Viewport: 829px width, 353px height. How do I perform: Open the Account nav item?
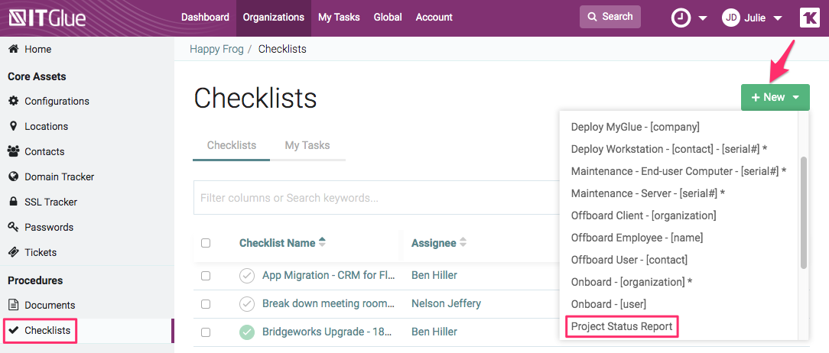pyautogui.click(x=434, y=18)
